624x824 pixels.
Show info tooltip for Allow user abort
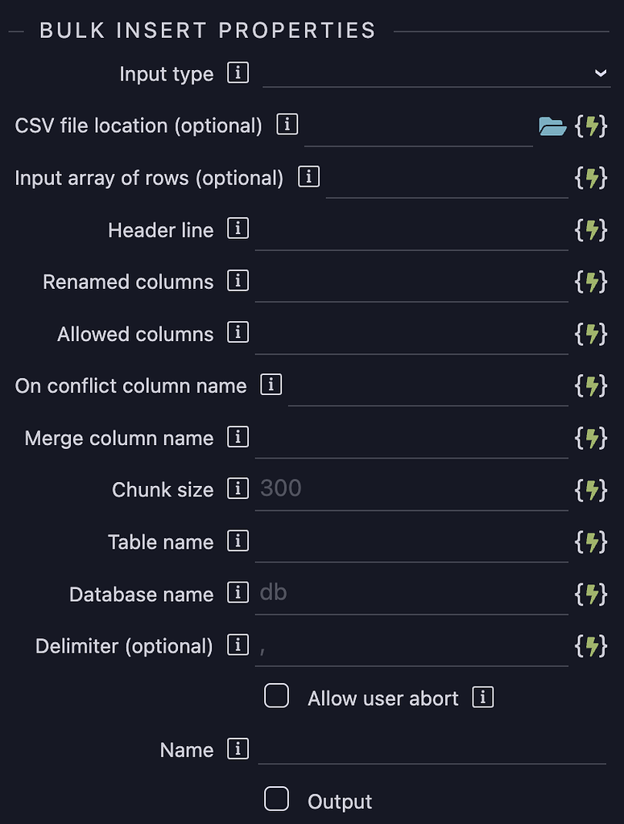click(482, 698)
